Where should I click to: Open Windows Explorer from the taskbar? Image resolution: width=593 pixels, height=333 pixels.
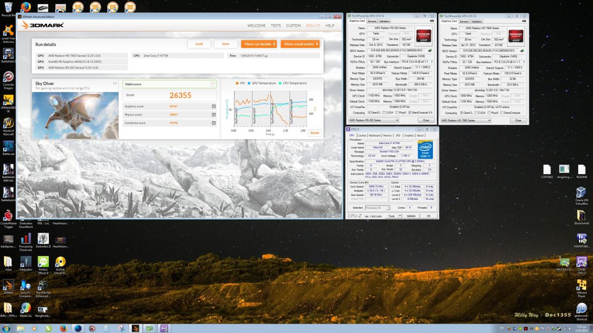[20, 328]
